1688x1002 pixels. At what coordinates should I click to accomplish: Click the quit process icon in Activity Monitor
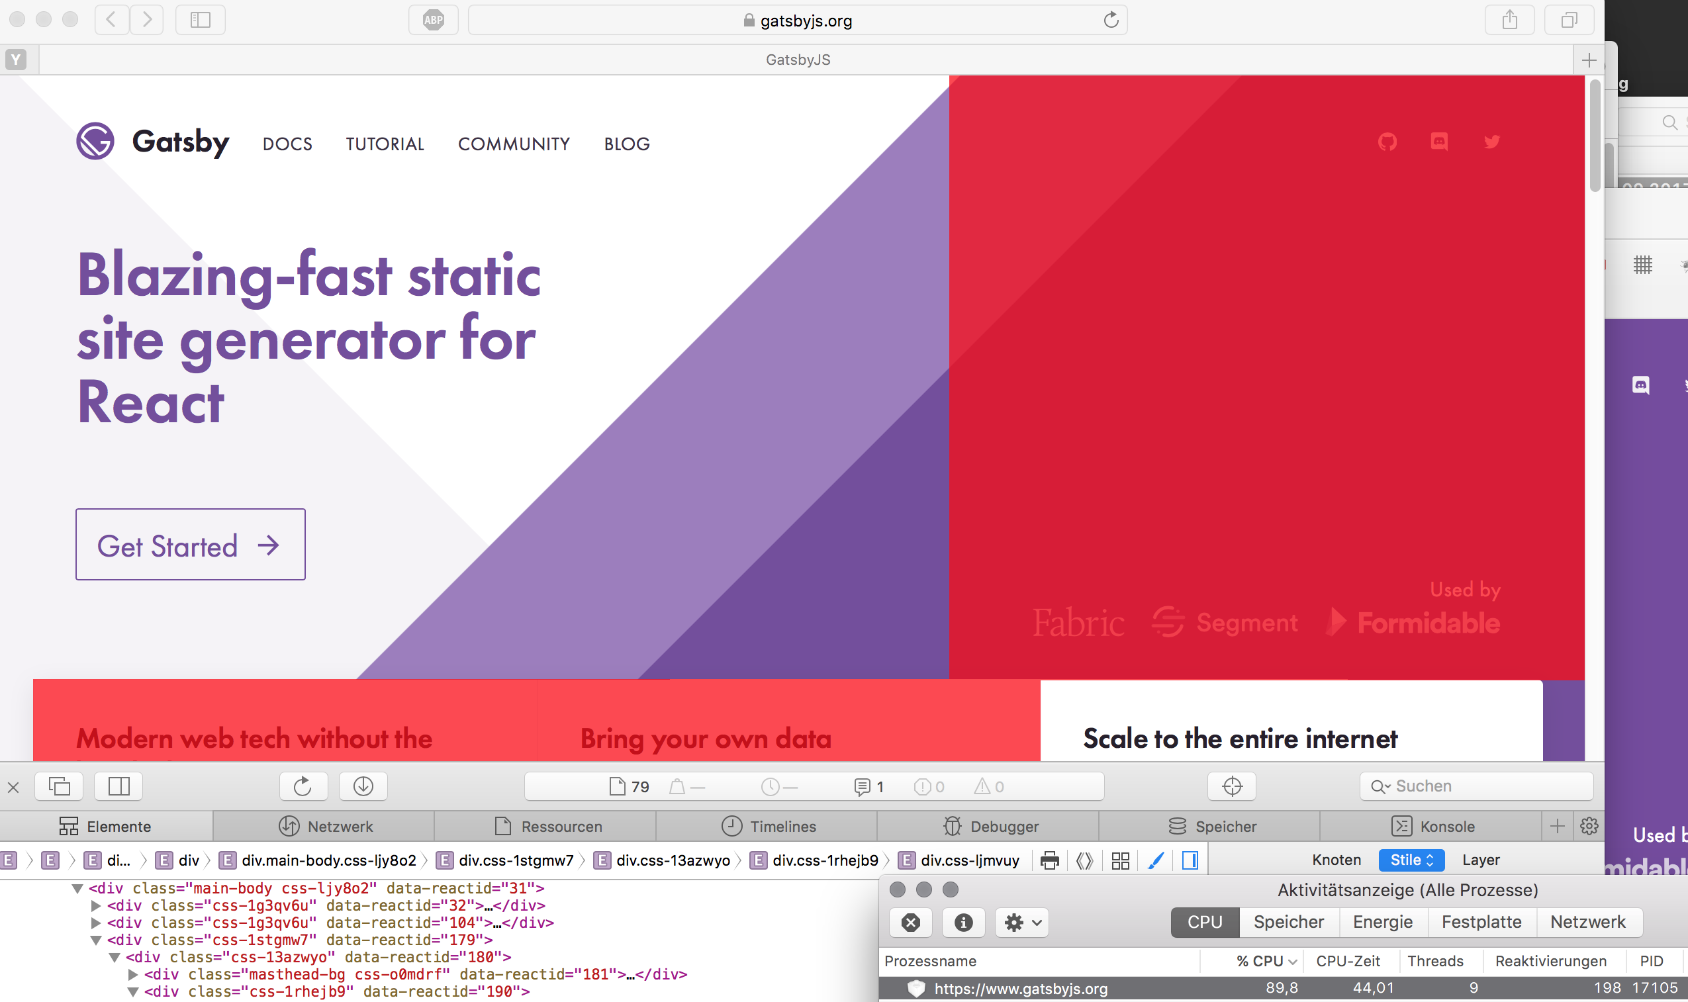[x=911, y=923]
